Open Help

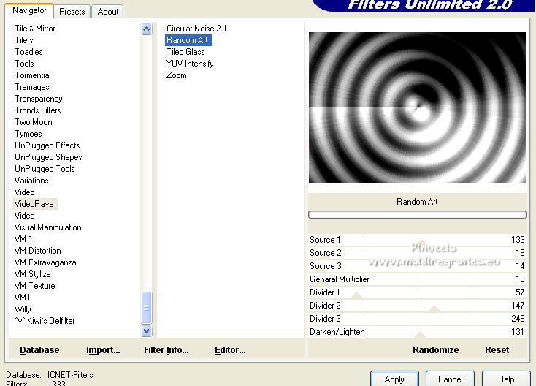[506, 379]
